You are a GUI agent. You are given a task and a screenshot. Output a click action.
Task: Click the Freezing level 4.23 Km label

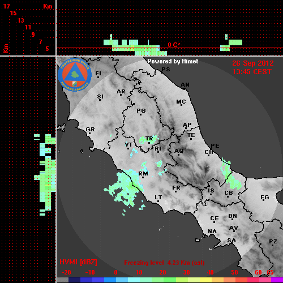coord(164,263)
